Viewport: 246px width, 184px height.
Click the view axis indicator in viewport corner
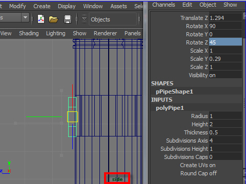click(x=6, y=168)
